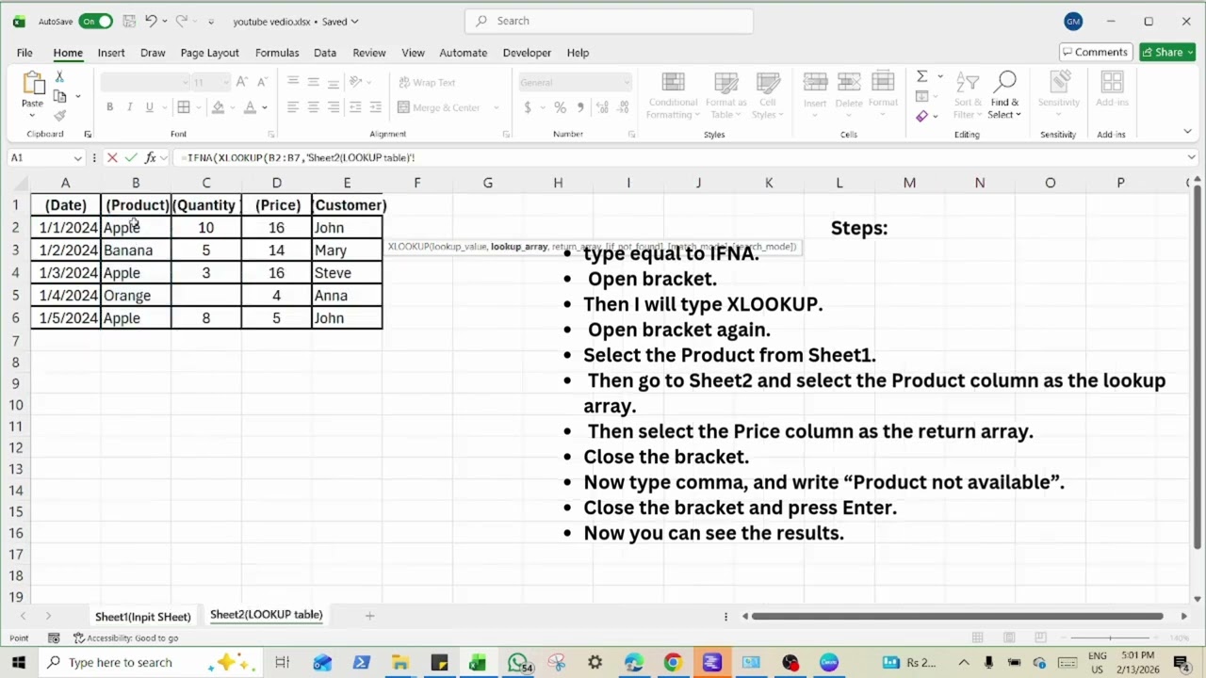Open the Formulas ribbon tab
Image resolution: width=1206 pixels, height=678 pixels.
277,53
